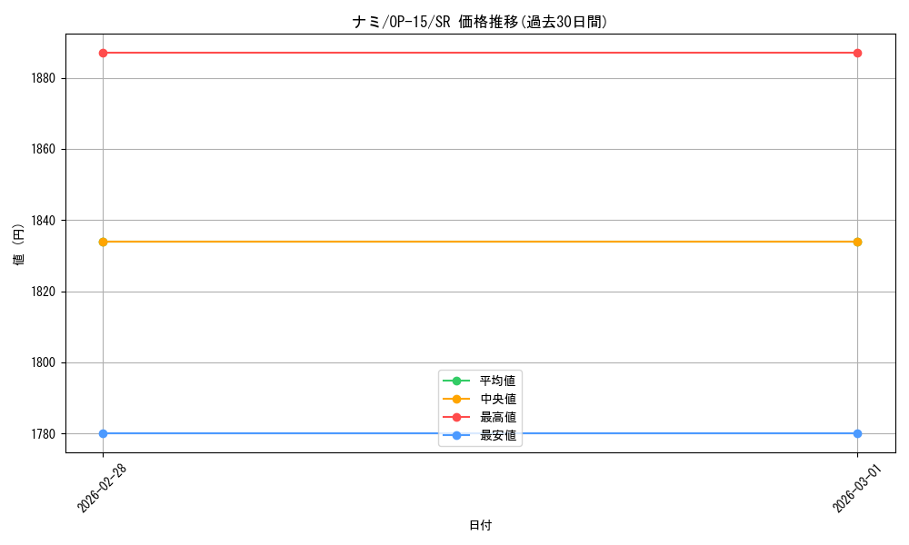Select the 日付 x-axis label
The height and width of the screenshot is (545, 909).
click(479, 524)
